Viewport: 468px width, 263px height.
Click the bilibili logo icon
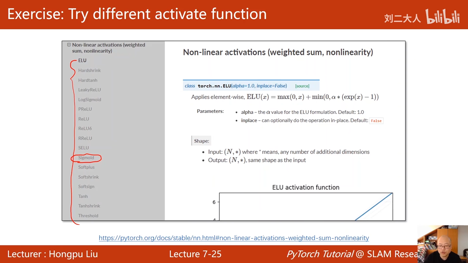[x=442, y=17]
